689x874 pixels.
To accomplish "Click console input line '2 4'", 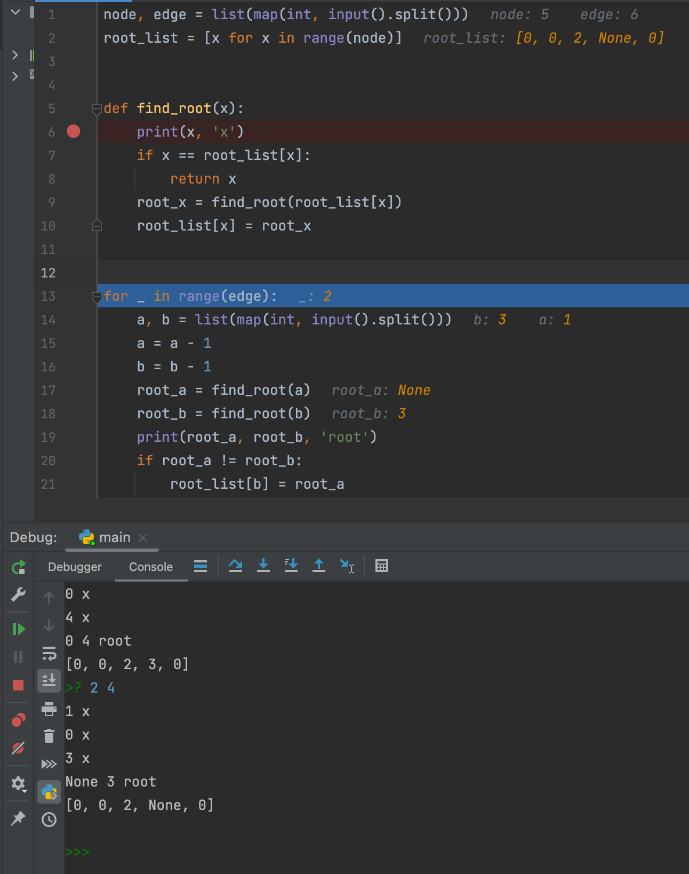I will click(102, 688).
